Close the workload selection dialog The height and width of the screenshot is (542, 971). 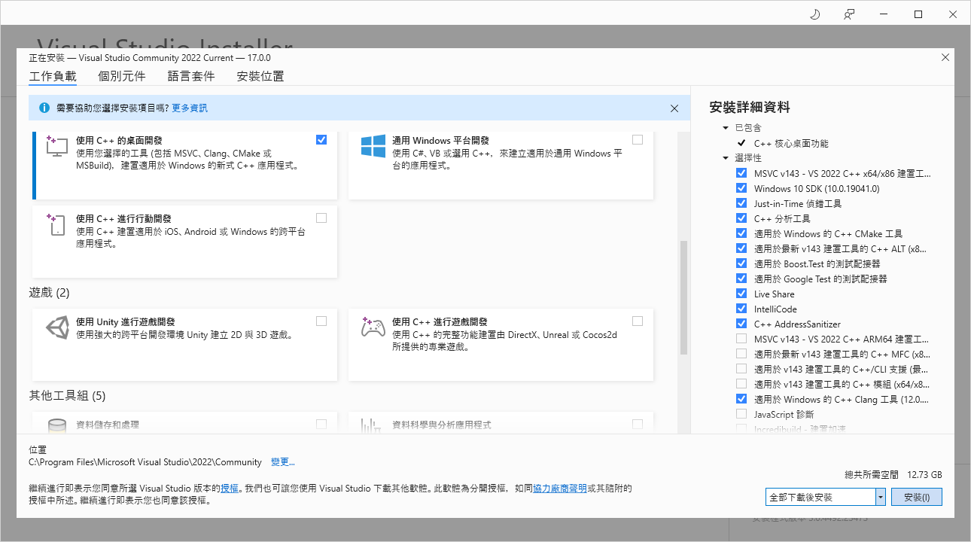[x=945, y=58]
